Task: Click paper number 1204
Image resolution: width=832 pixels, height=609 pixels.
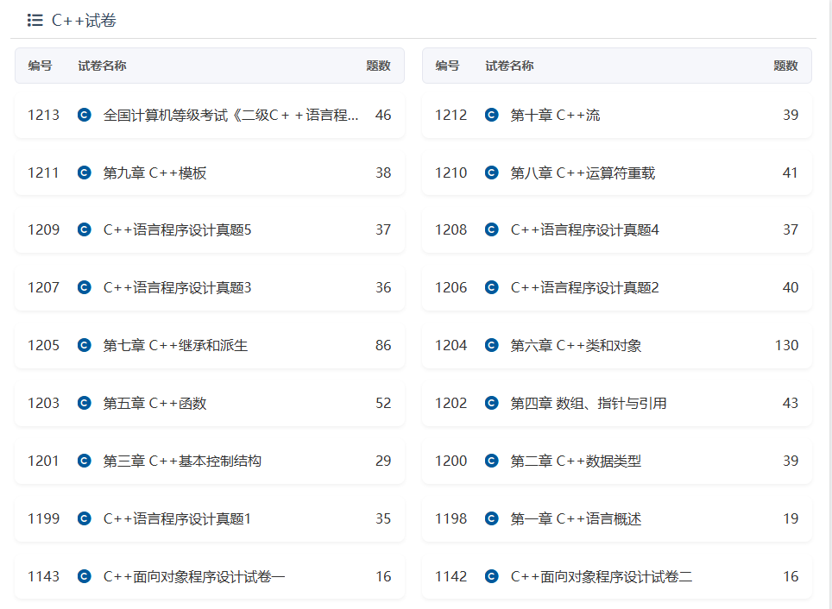Action: [x=451, y=345]
